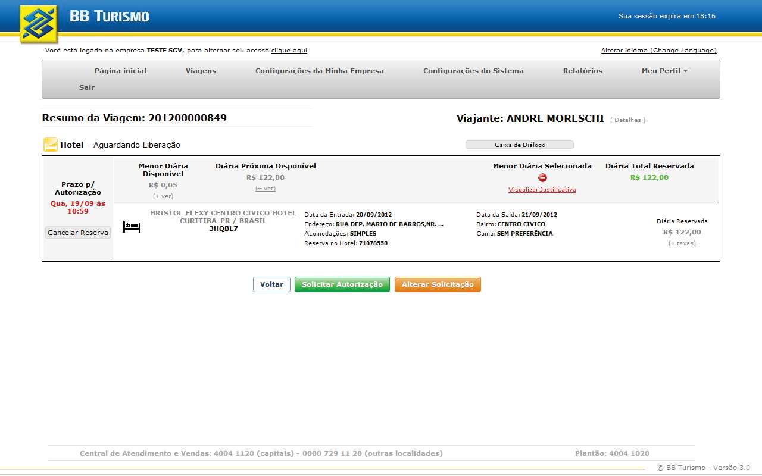Image resolution: width=762 pixels, height=476 pixels.
Task: Click Alterar idioma (Change Language)
Action: click(659, 51)
